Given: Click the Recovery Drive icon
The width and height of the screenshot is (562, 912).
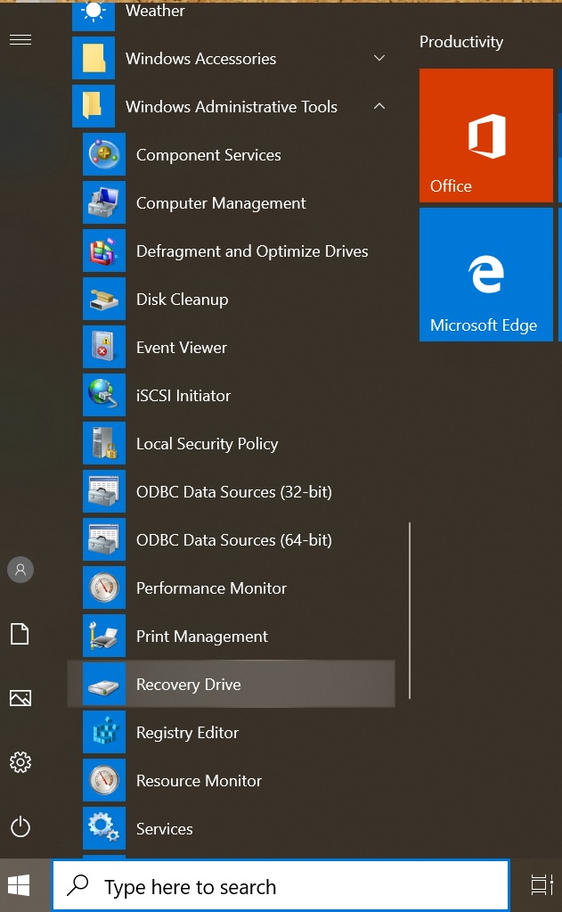Looking at the screenshot, I should pos(104,684).
